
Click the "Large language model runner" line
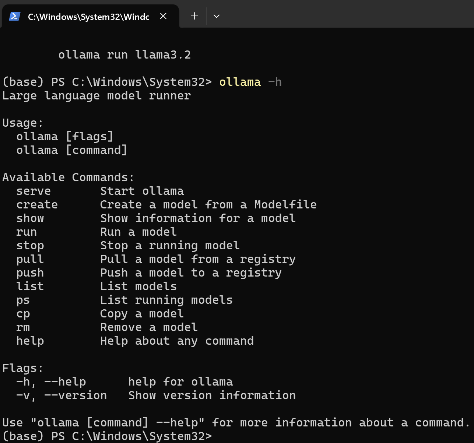96,96
